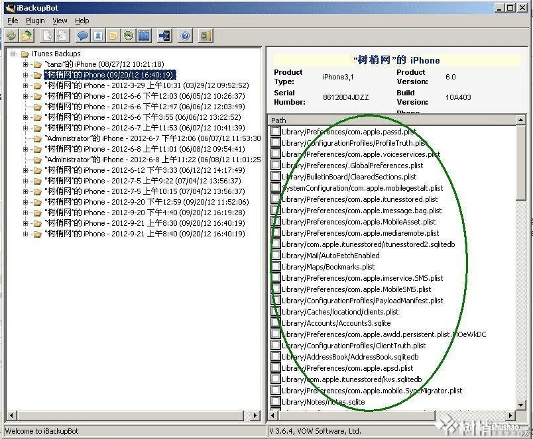Select the Library/Mail/AutoFetchEnabled checkbox

[276, 256]
